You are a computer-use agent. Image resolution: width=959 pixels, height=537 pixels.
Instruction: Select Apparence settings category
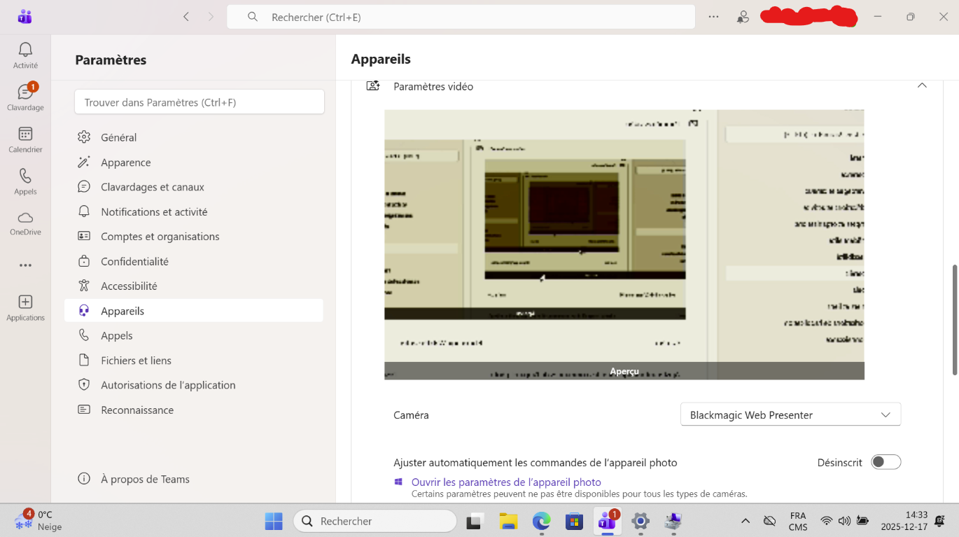(193, 162)
